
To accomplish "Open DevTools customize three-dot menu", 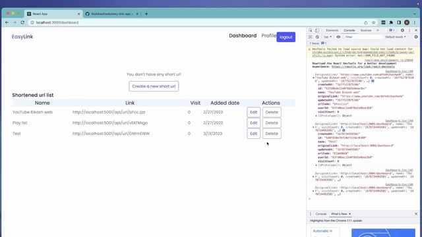I will [x=409, y=30].
